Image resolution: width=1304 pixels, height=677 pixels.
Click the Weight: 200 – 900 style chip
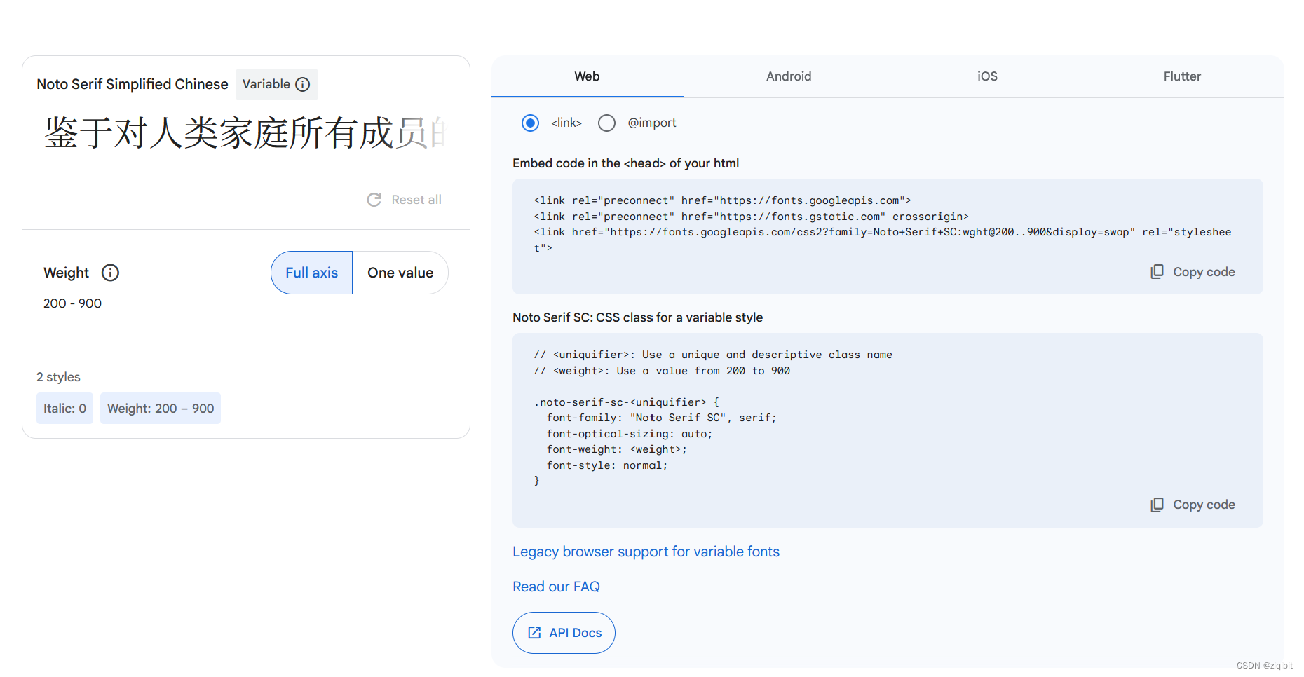point(161,409)
